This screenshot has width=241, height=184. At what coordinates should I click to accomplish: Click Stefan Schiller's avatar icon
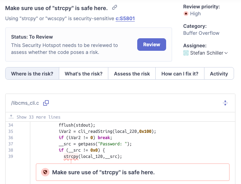point(186,53)
